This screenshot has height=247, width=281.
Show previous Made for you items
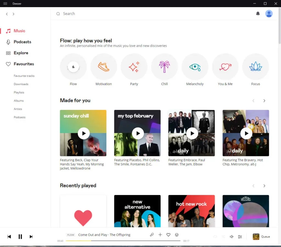(253, 101)
